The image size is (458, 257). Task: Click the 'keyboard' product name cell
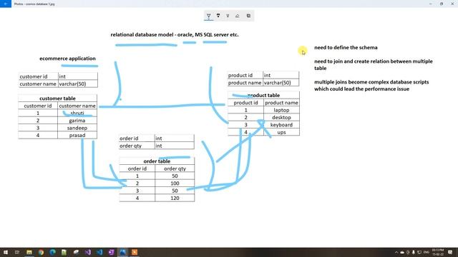coord(281,125)
